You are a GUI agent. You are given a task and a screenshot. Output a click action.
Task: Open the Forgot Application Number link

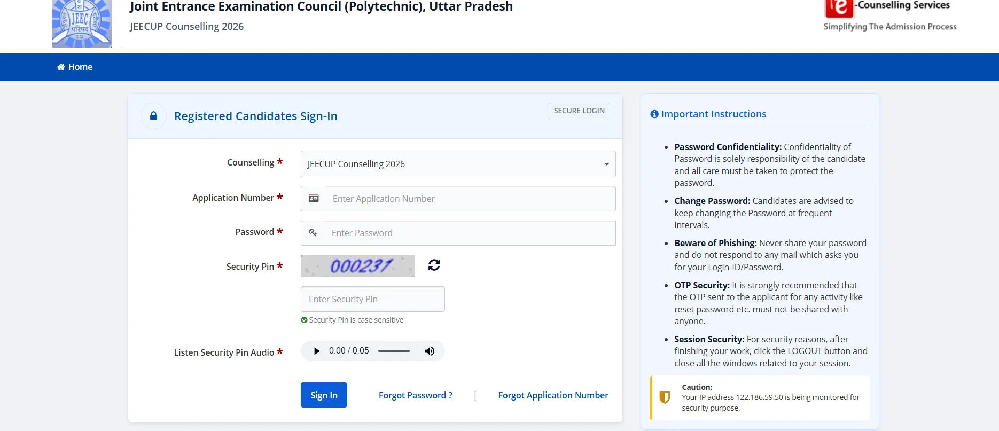coord(553,395)
